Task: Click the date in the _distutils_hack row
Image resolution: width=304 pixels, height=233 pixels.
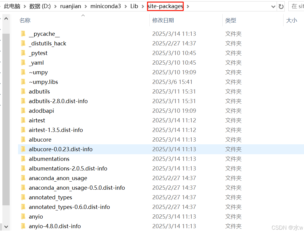Action: [174, 43]
